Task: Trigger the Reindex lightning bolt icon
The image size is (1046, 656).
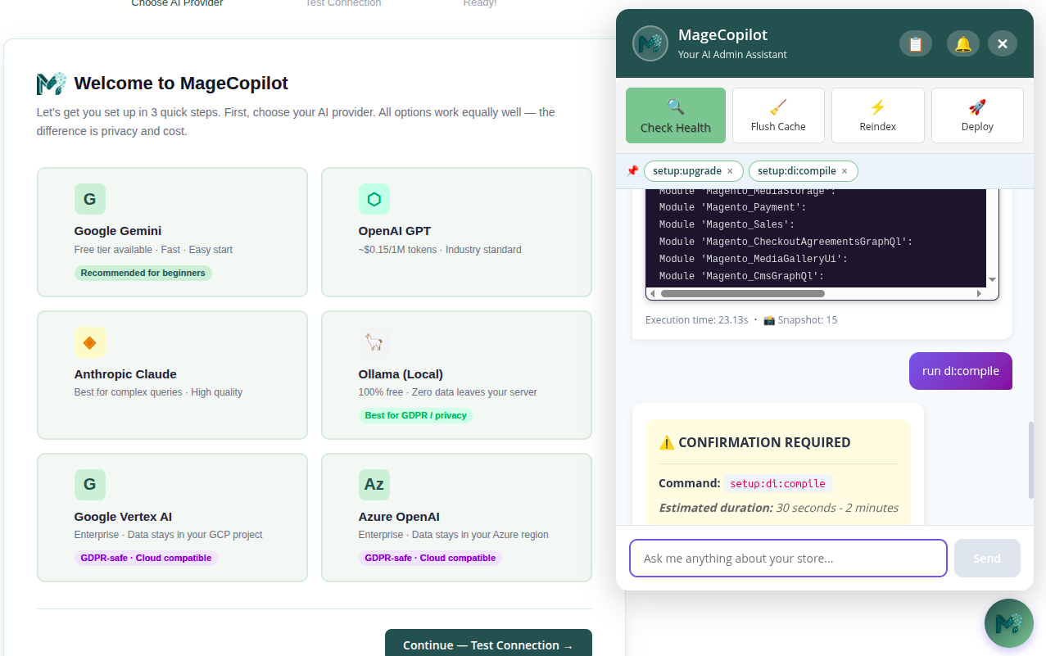Action: click(877, 107)
